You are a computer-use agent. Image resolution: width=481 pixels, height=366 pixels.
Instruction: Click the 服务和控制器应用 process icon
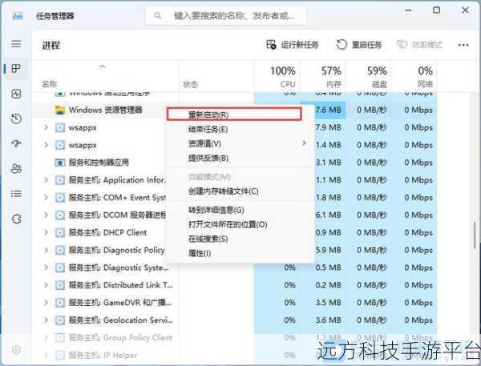(60, 163)
